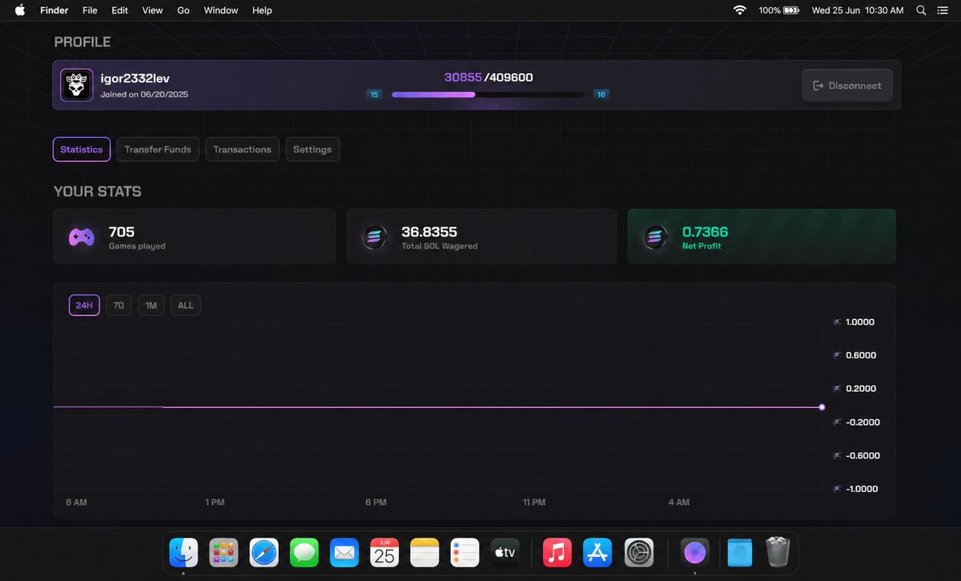Switch to the Statistics tab
The width and height of the screenshot is (961, 581).
click(82, 149)
